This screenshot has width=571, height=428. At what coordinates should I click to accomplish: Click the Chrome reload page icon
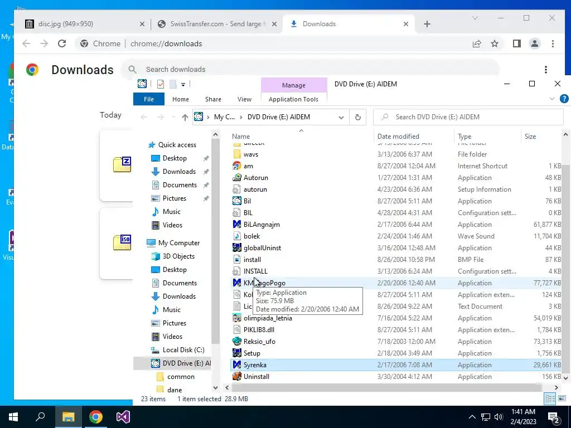click(x=62, y=43)
